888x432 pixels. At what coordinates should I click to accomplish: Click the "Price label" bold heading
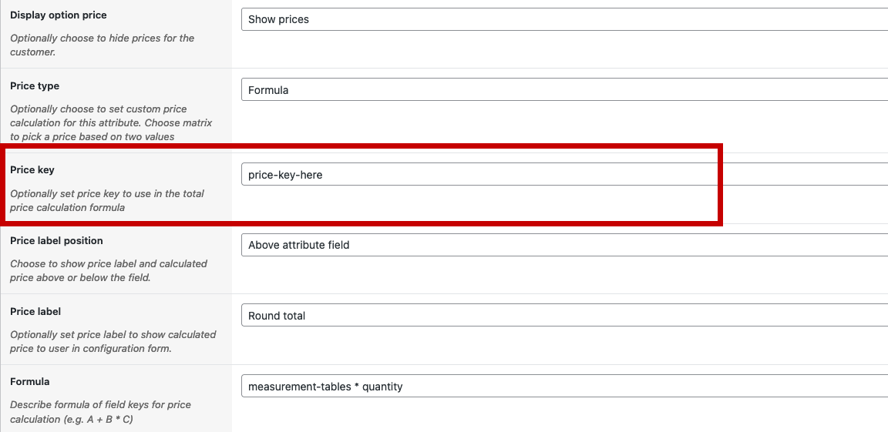(35, 312)
